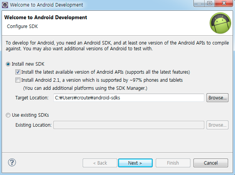Image resolution: width=235 pixels, height=175 pixels.
Task: Uncheck Install the latest available Android APIs
Action: pos(18,72)
